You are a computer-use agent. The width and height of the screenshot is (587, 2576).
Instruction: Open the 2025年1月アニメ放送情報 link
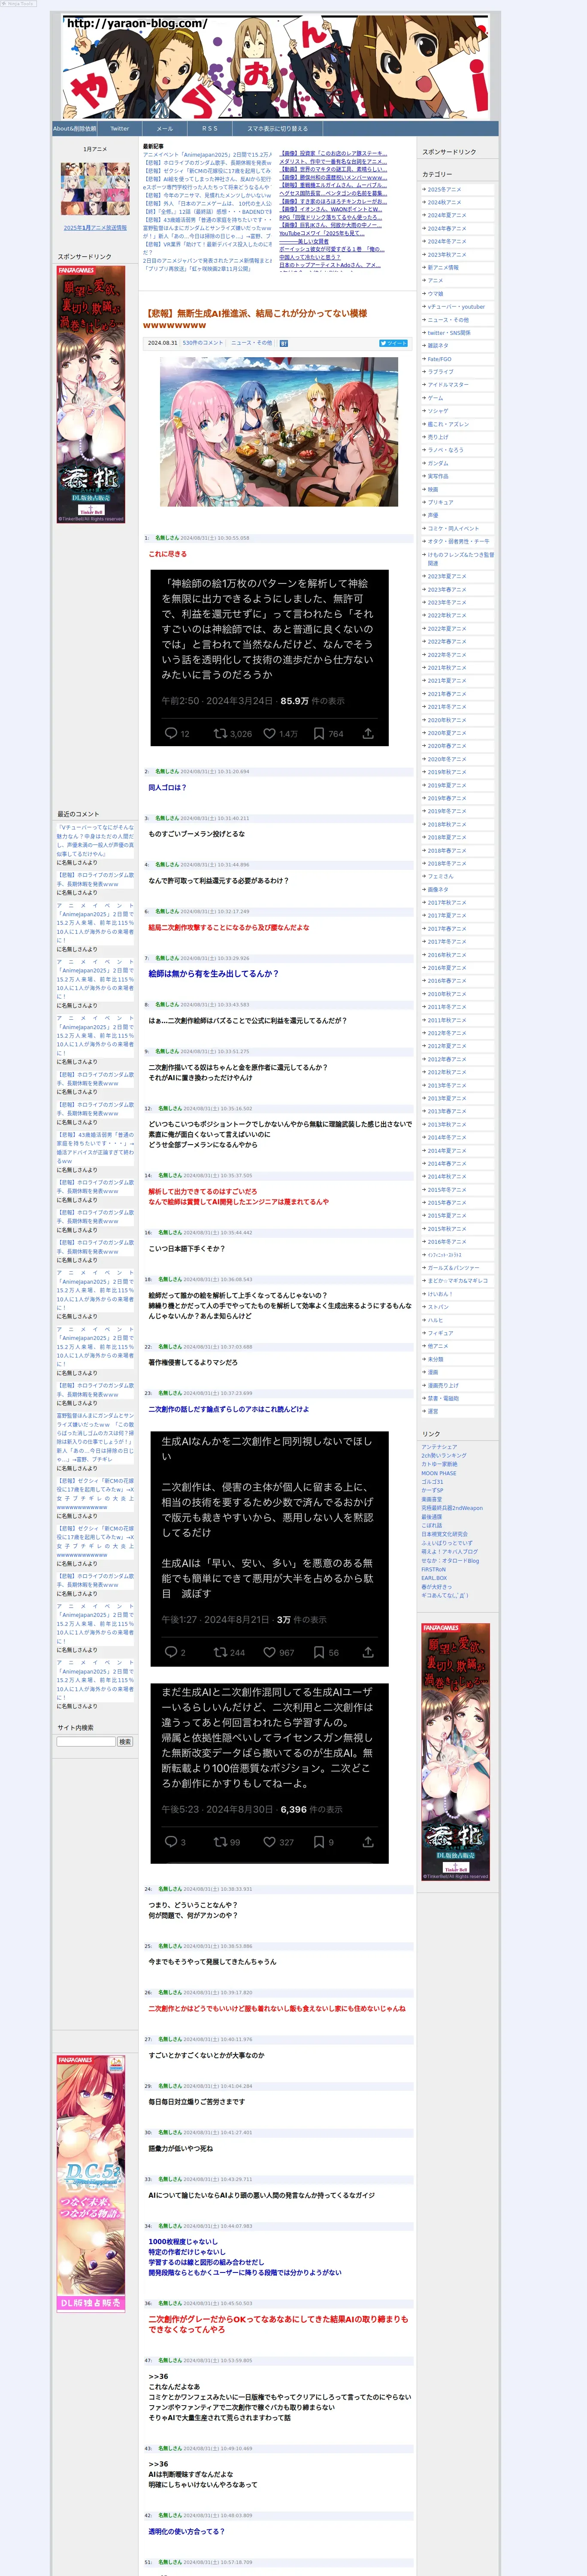point(95,228)
